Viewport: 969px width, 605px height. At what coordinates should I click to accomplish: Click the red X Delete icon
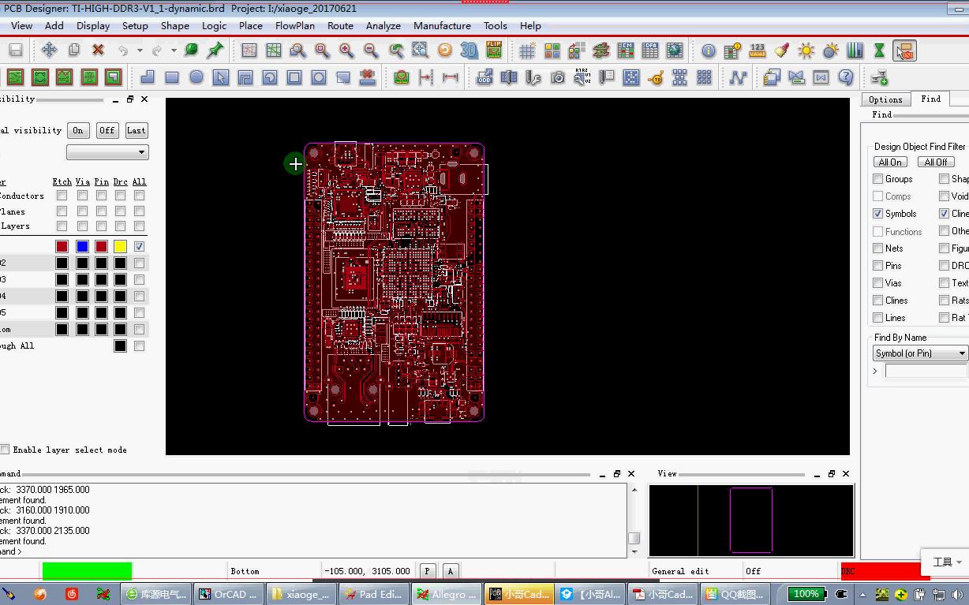tap(98, 50)
